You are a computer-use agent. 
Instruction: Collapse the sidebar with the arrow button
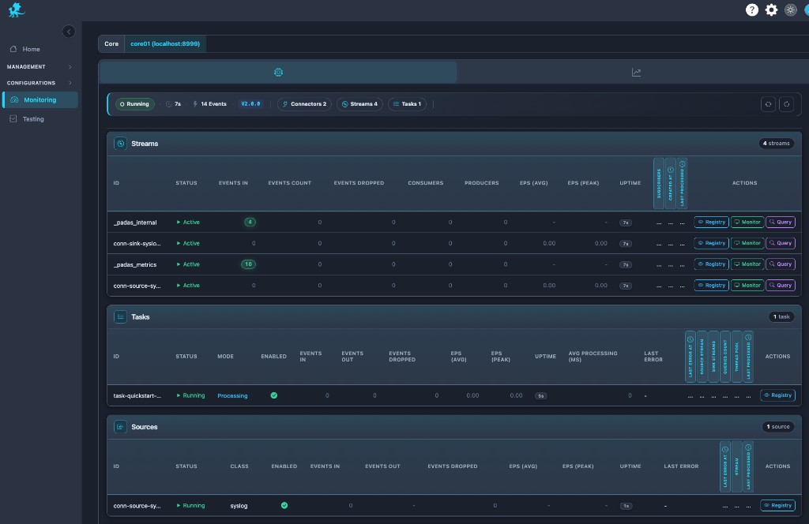[69, 32]
